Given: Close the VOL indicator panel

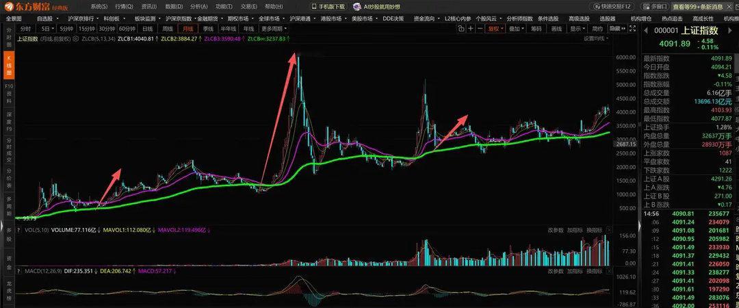Looking at the screenshot, I should point(610,230).
